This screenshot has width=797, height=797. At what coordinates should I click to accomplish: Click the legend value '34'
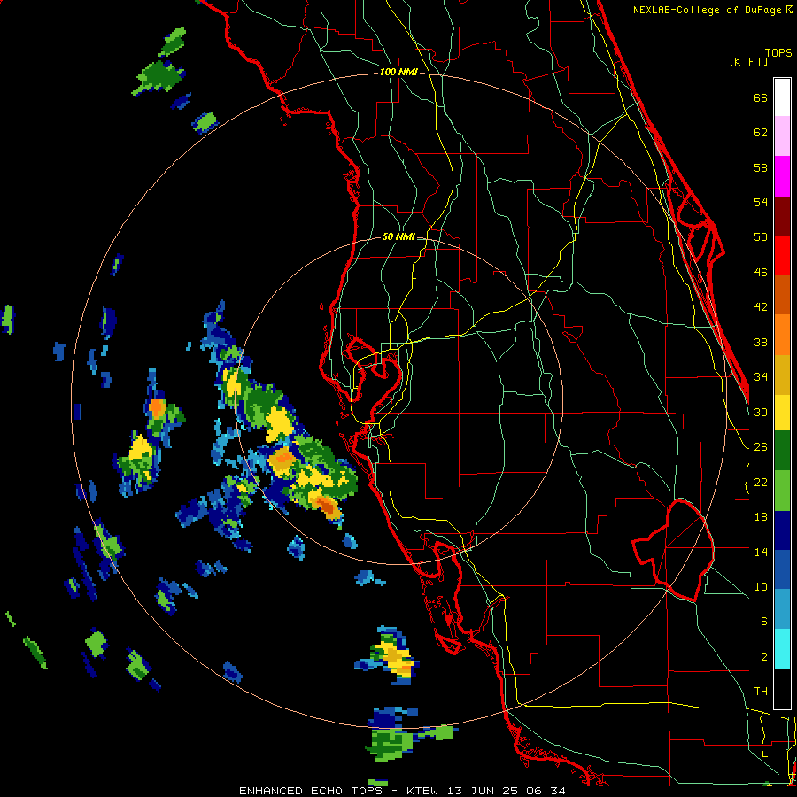coord(761,377)
